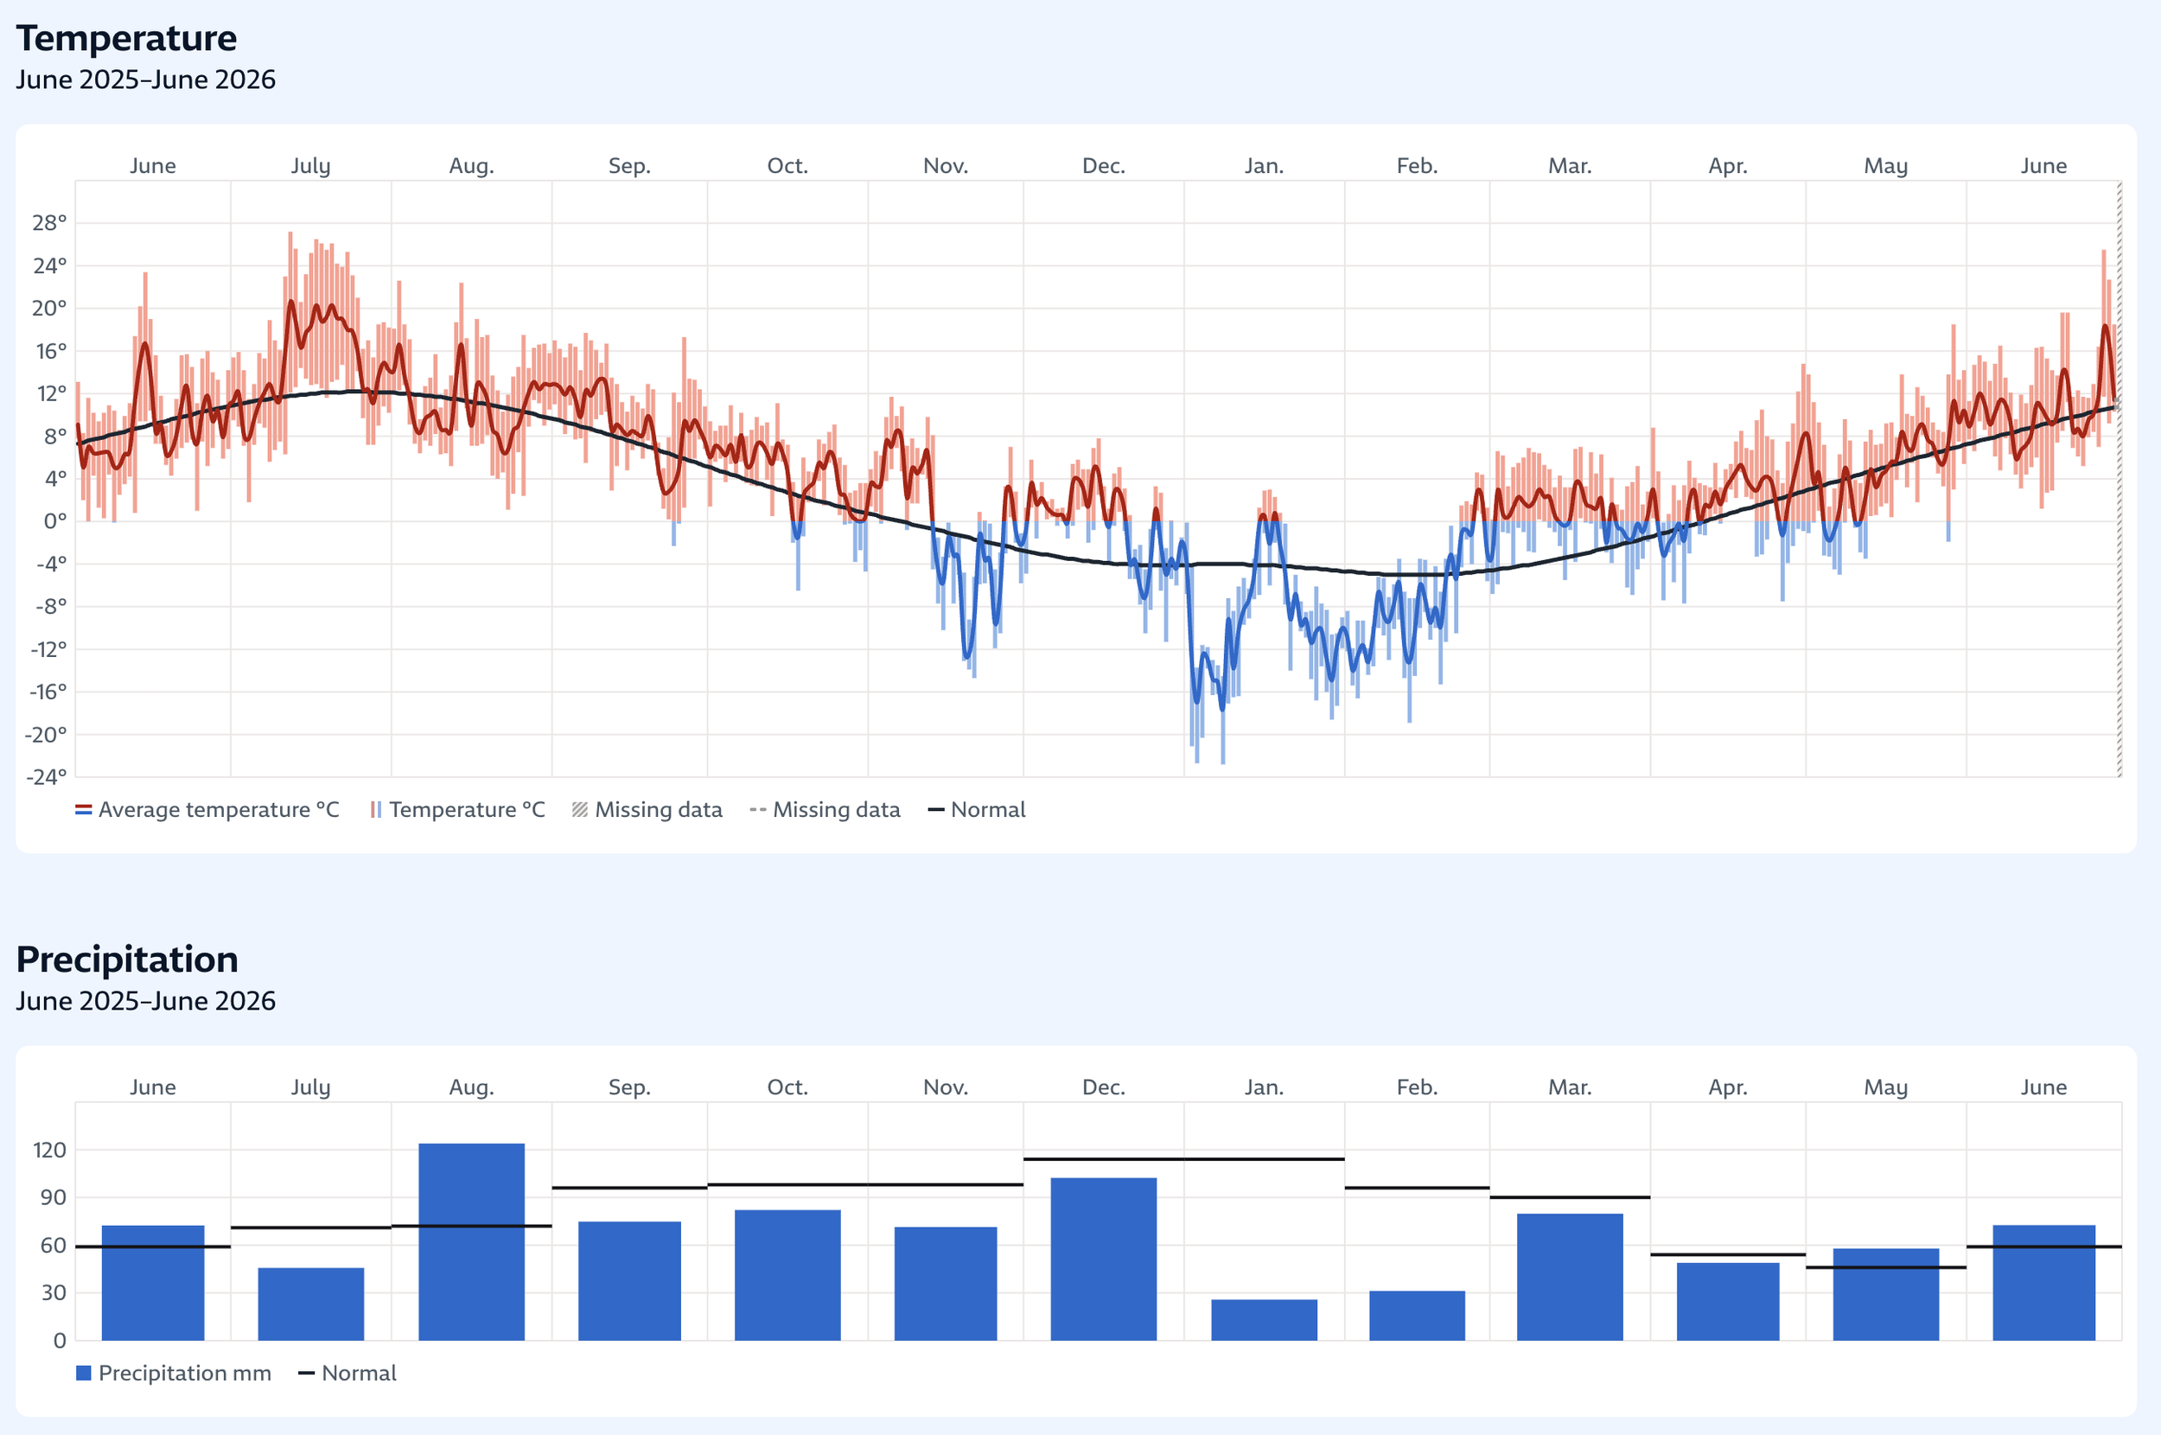Click "Oct." month label in Temperature chart
The height and width of the screenshot is (1435, 2161).
coord(787,166)
